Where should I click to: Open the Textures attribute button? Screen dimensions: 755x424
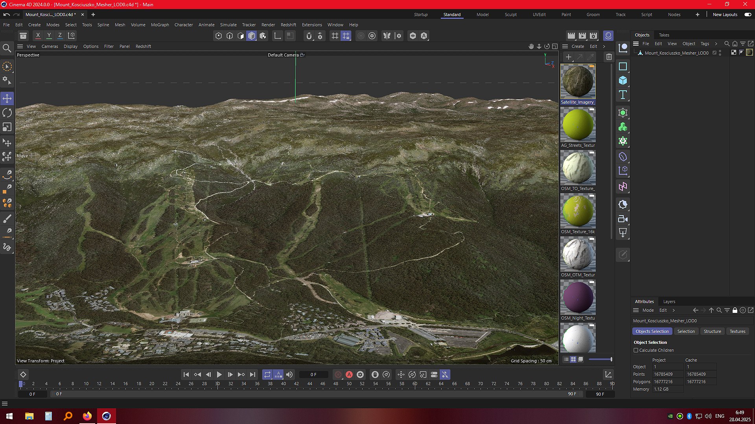click(737, 331)
